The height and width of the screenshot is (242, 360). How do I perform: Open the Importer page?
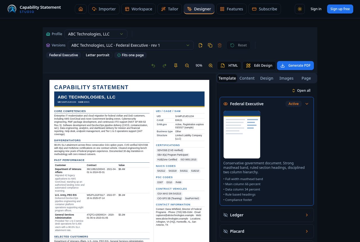104,9
